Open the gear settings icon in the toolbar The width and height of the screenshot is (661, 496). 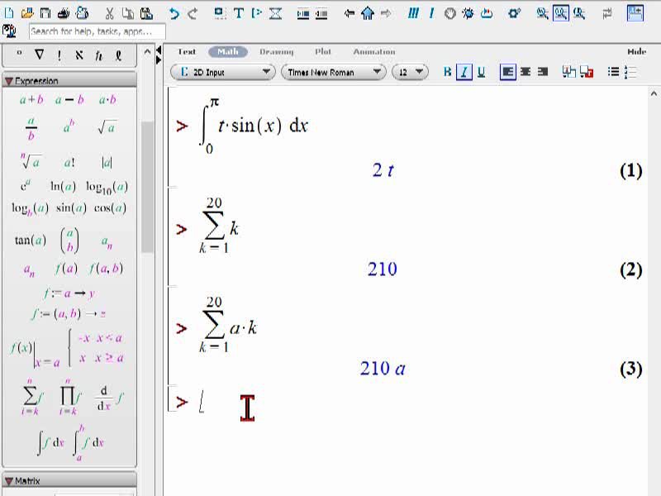514,13
